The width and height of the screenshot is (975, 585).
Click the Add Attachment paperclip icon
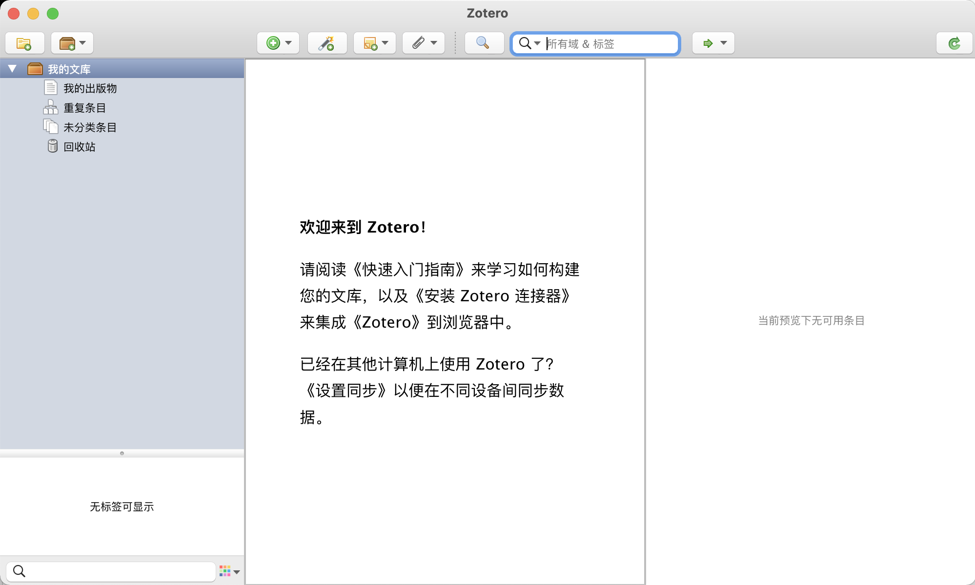(418, 43)
